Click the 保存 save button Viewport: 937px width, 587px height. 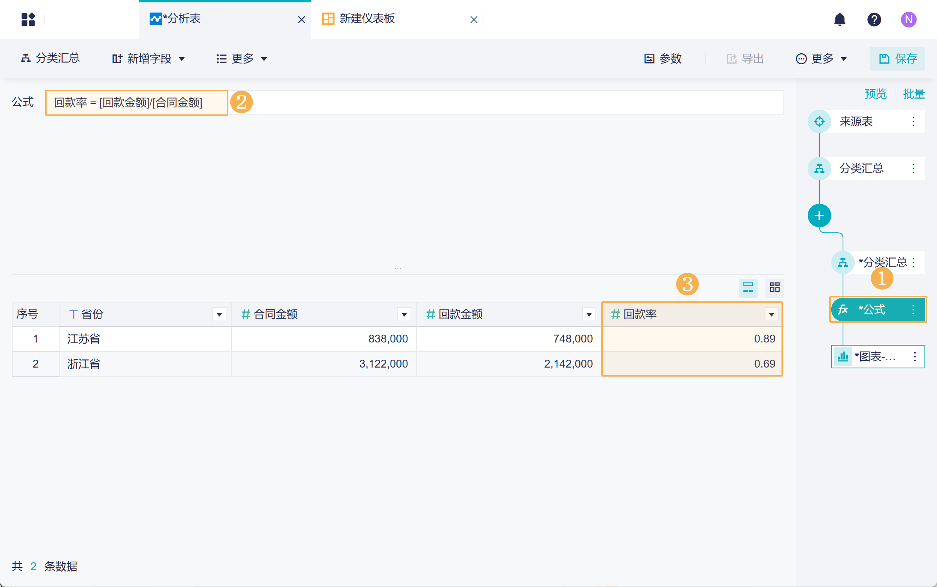[897, 59]
